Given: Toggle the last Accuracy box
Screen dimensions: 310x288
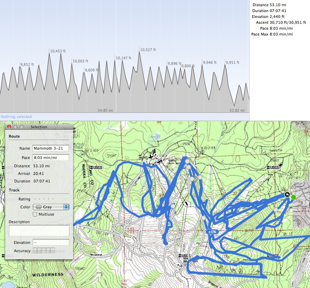Looking at the screenshot, I should click(52, 251).
